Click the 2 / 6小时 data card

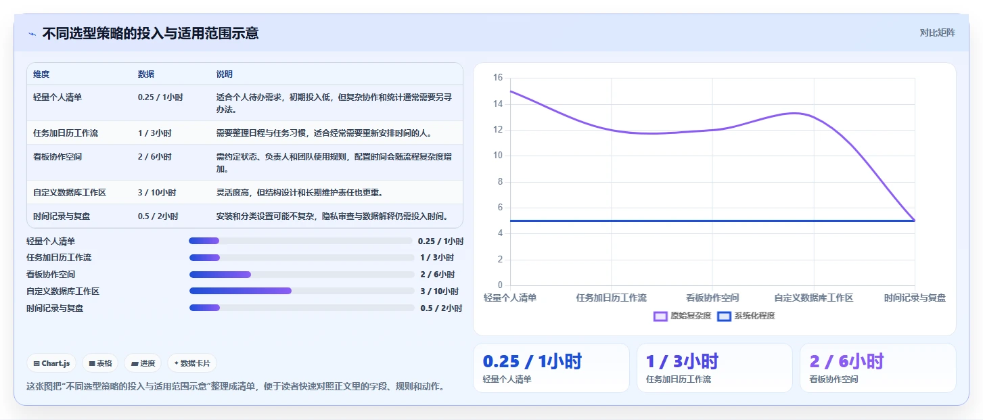(x=878, y=368)
